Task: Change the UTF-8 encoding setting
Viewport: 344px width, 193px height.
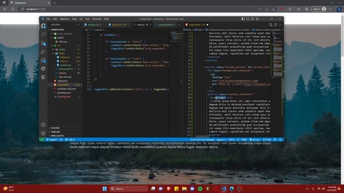Action: (231, 139)
